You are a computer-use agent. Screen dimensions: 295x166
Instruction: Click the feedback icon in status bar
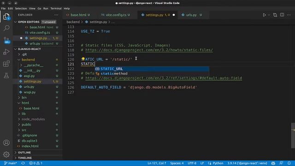point(281,163)
